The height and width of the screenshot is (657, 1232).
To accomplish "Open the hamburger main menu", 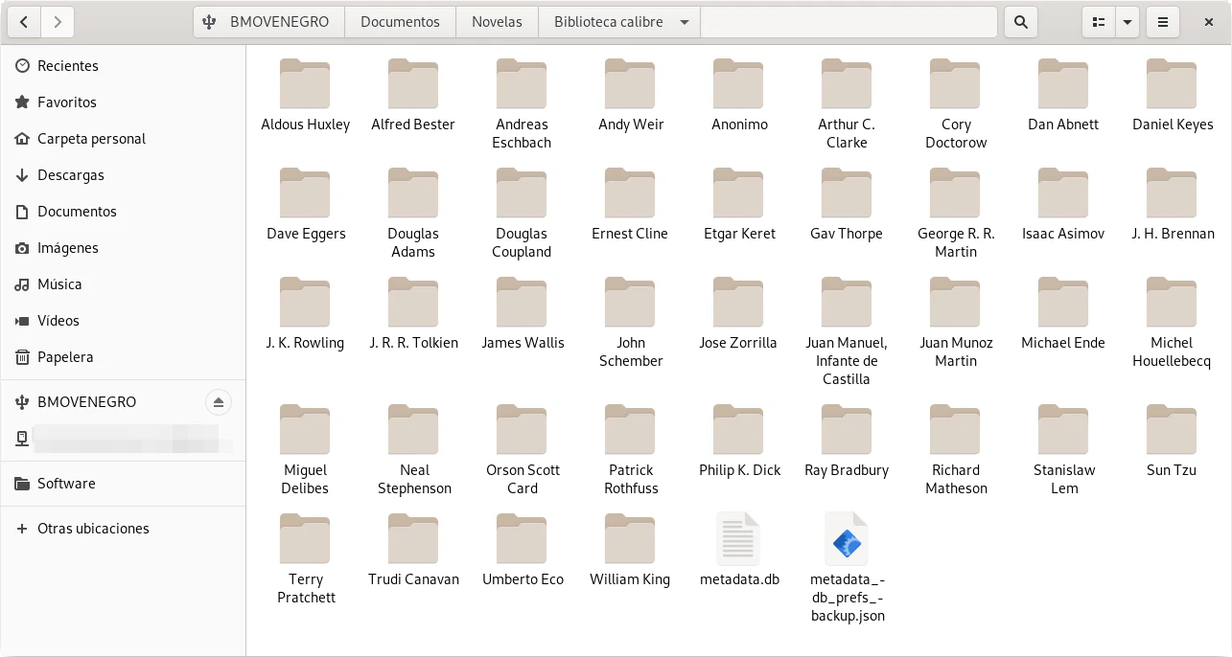I will (x=1163, y=22).
